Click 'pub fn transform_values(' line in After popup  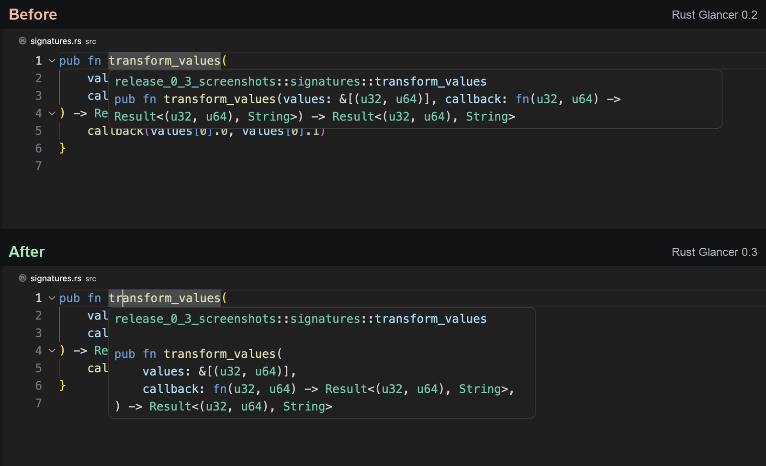pyautogui.click(x=199, y=354)
